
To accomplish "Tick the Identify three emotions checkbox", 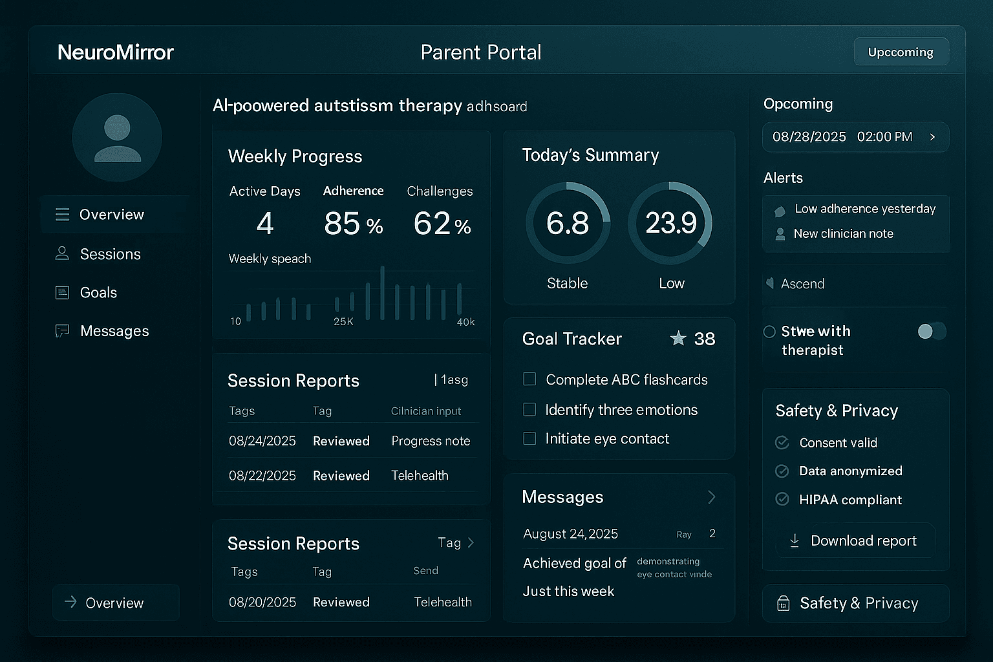I will point(529,409).
